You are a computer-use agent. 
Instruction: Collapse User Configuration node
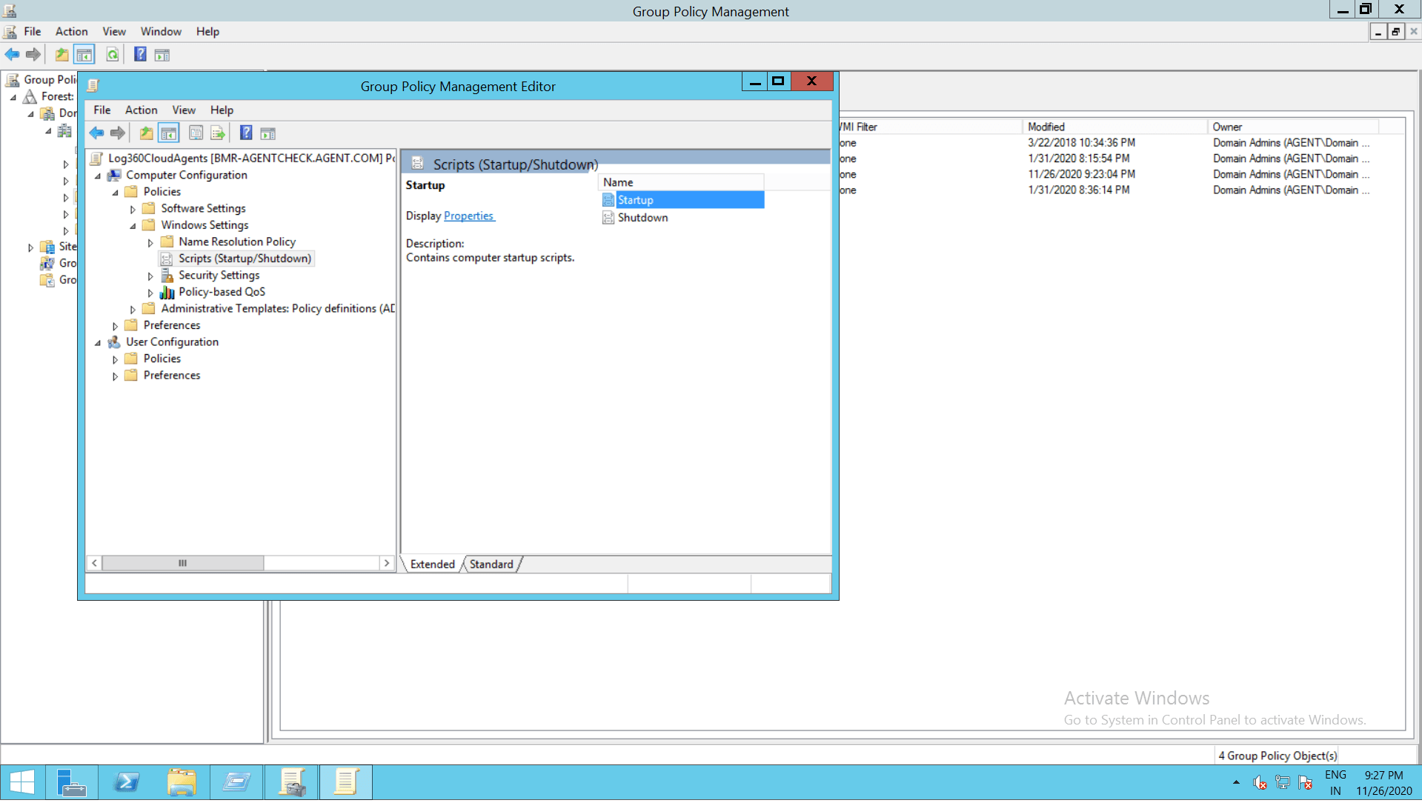[98, 343]
